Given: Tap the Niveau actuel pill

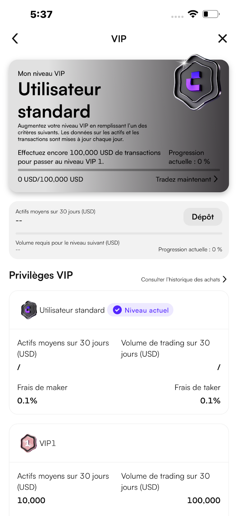Looking at the screenshot, I should [140, 310].
